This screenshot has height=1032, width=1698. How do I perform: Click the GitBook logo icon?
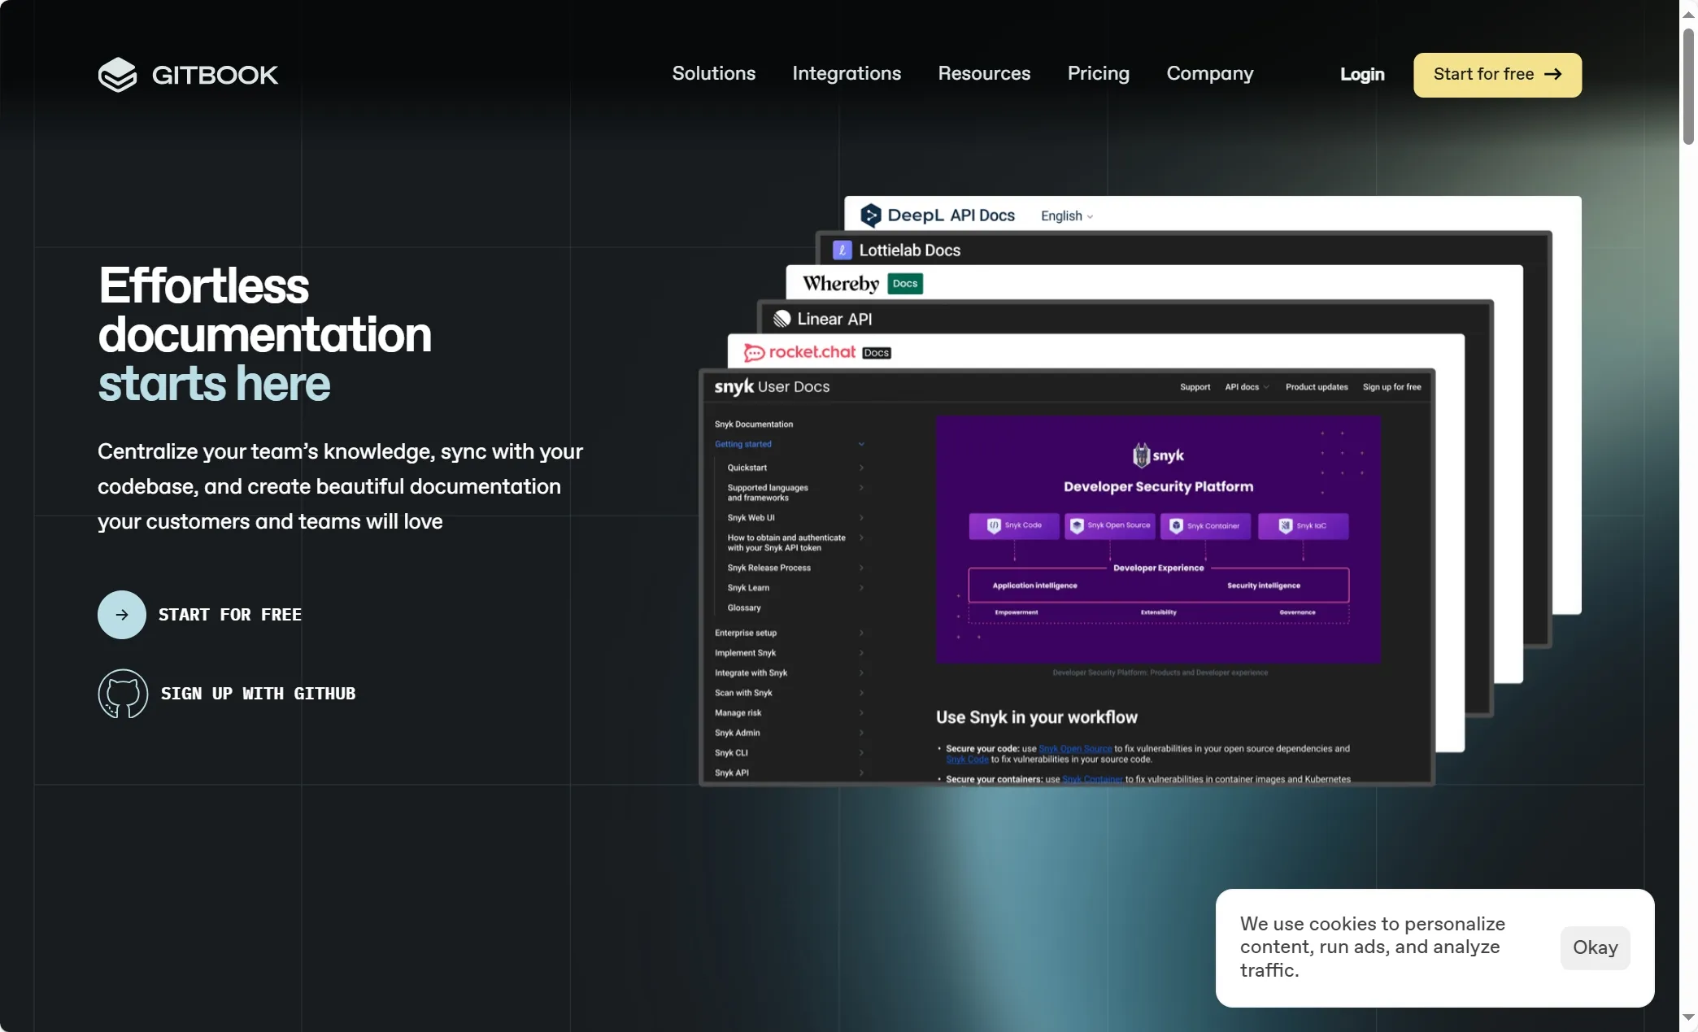pos(118,75)
